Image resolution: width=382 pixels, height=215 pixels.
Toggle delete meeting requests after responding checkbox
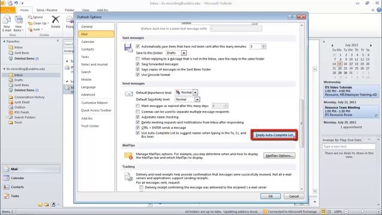[138, 122]
